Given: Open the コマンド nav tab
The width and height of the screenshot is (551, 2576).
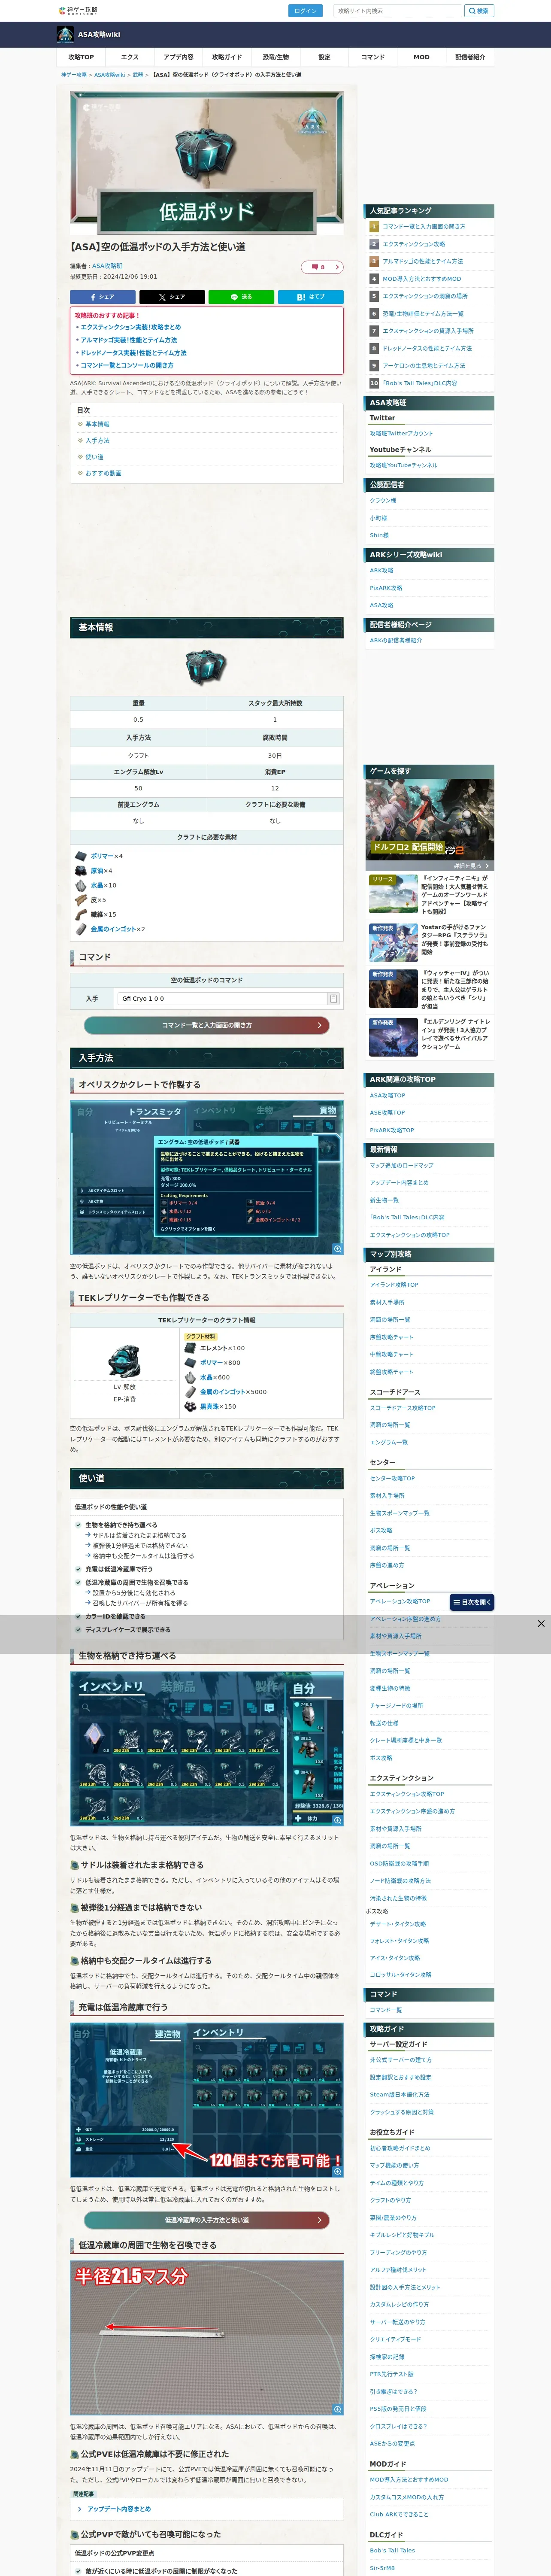Looking at the screenshot, I should coord(373,57).
